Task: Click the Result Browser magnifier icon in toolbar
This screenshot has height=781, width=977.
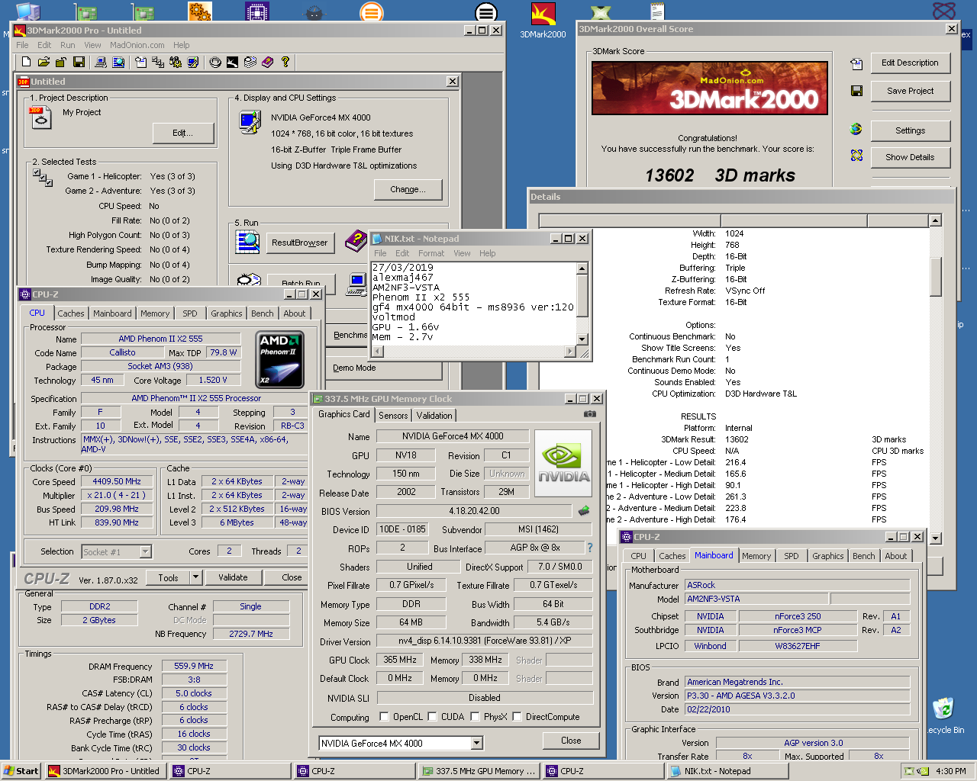Action: coord(118,62)
